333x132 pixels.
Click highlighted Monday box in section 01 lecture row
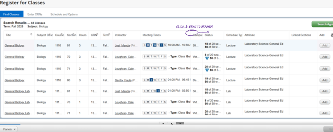coord(148,45)
